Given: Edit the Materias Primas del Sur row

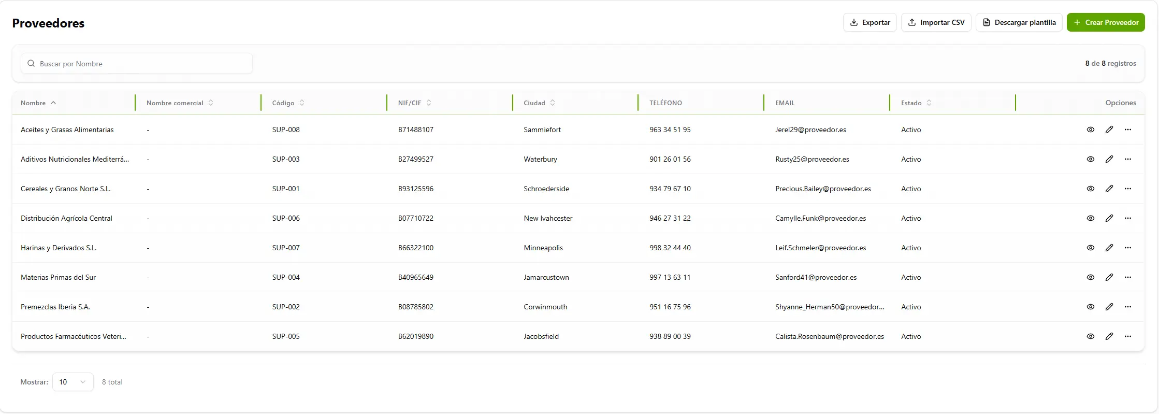Looking at the screenshot, I should pyautogui.click(x=1109, y=277).
